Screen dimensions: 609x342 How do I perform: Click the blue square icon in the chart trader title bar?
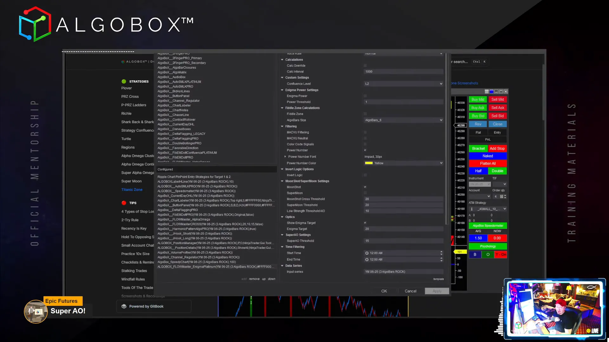(491, 92)
